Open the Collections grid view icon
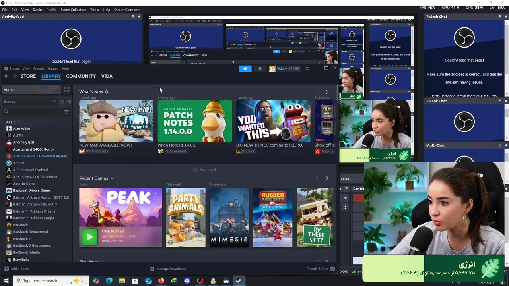Screen dimensions: 509x286 [x=66, y=90]
